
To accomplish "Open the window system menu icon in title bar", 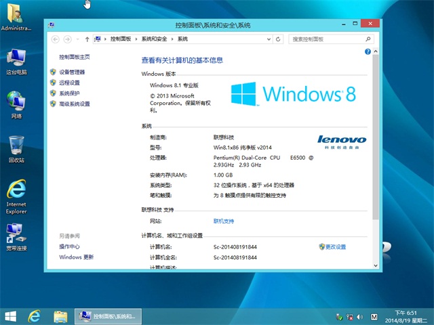I will [52, 25].
